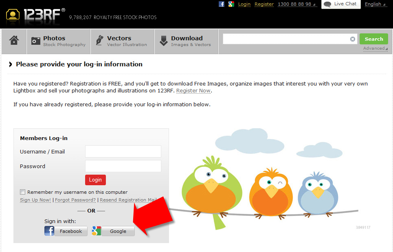Image resolution: width=393 pixels, height=252 pixels.
Task: Click the download arrow icon
Action: 164,41
